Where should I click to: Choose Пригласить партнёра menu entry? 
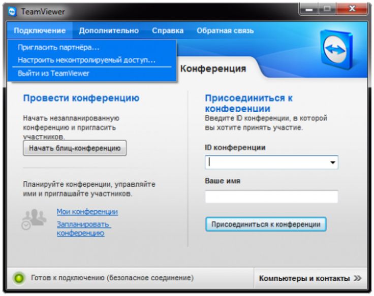[x=92, y=47]
